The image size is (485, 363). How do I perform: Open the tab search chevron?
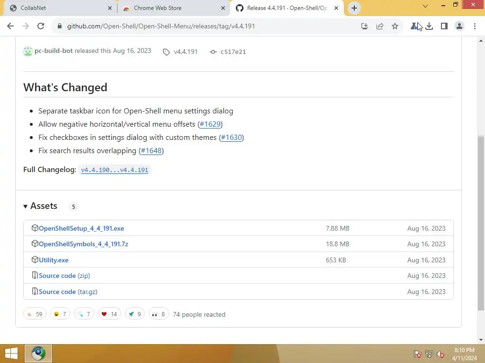(425, 6)
